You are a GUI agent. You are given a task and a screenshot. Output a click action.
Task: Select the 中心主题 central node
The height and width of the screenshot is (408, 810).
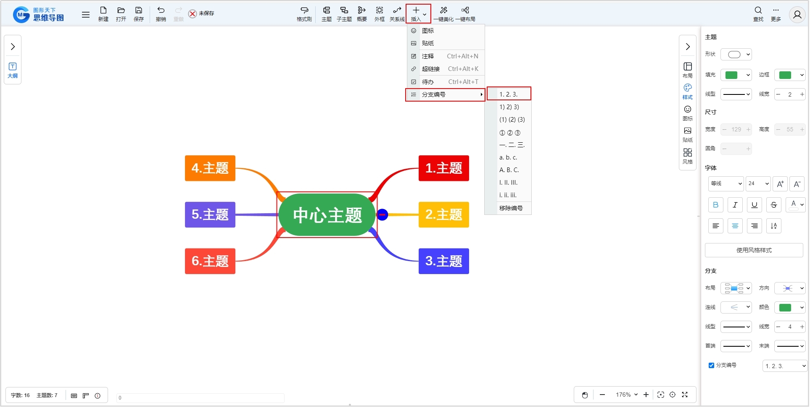point(327,215)
